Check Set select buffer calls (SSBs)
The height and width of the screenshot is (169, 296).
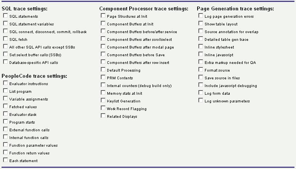5,54
